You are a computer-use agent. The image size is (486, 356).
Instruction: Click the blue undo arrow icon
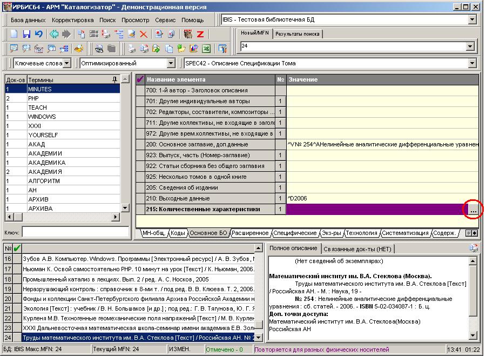tap(39, 34)
